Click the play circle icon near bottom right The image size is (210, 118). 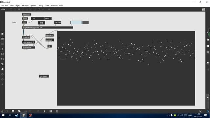coord(200,111)
